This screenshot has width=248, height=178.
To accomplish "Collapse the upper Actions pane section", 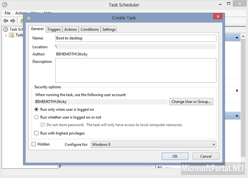I will pyautogui.click(x=237, y=38).
